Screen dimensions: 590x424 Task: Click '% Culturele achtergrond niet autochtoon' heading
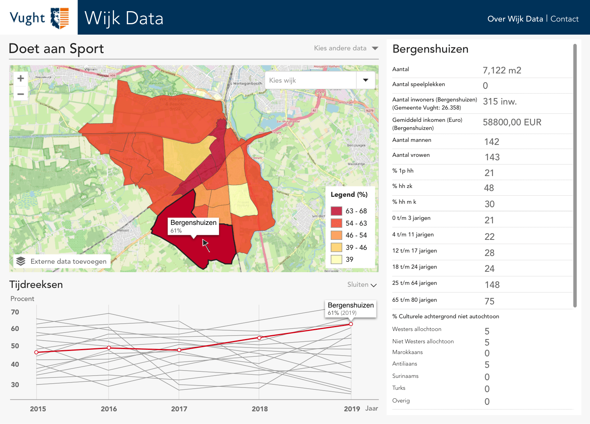(446, 316)
